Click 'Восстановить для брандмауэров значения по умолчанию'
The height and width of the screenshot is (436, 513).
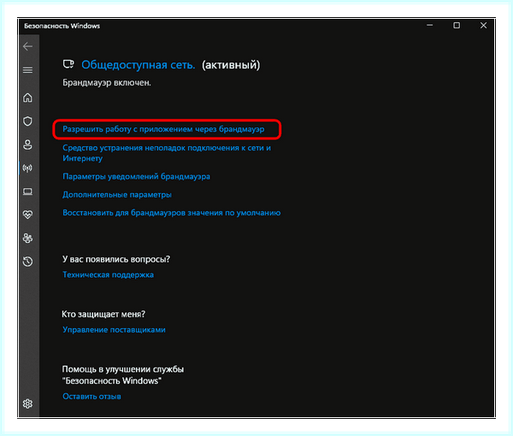coord(172,213)
